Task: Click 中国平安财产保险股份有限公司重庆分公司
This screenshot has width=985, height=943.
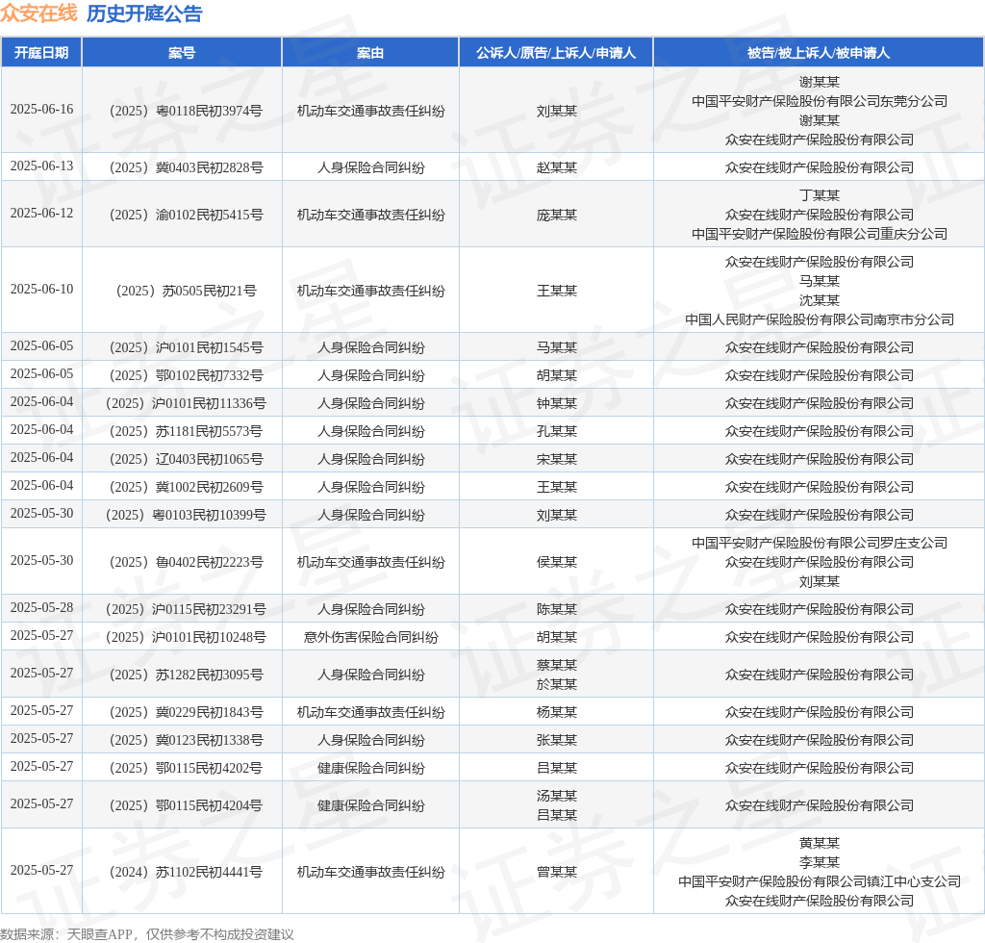Action: (820, 234)
